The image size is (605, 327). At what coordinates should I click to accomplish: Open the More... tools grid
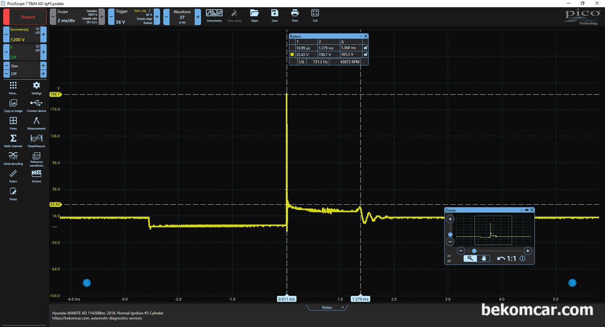point(13,88)
